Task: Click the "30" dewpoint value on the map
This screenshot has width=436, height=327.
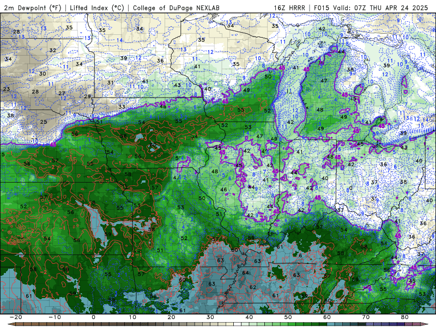Action: point(43,74)
